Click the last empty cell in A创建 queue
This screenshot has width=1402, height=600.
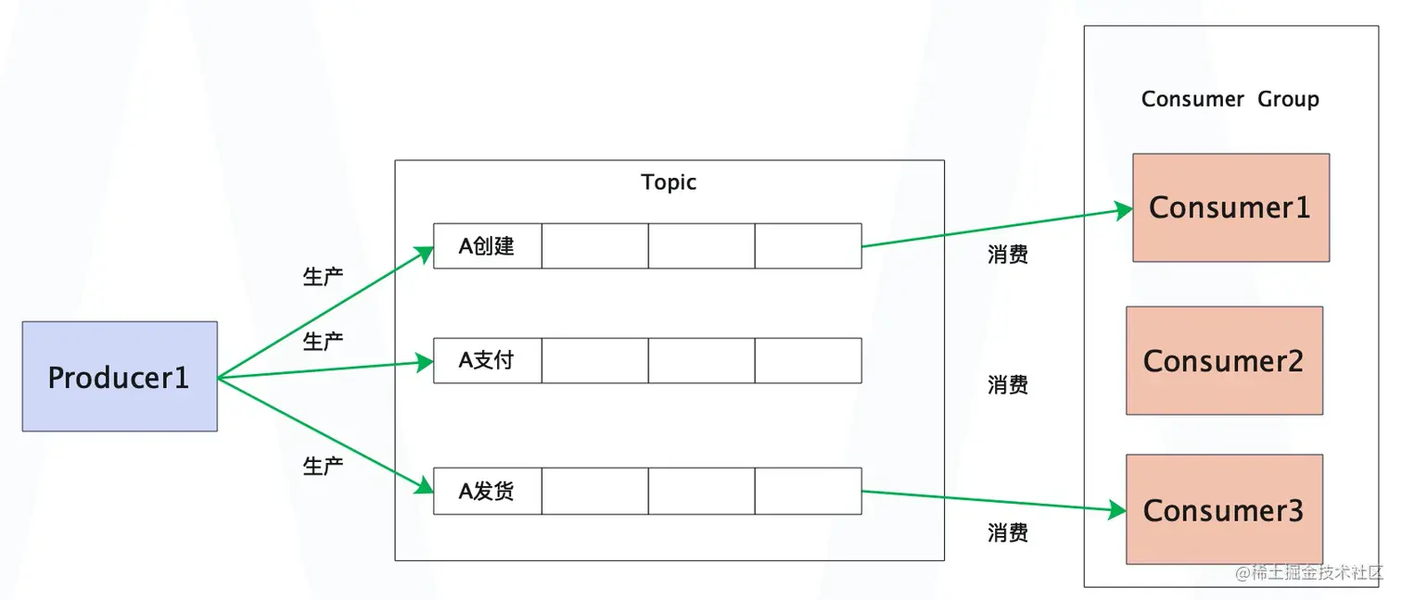pos(808,246)
